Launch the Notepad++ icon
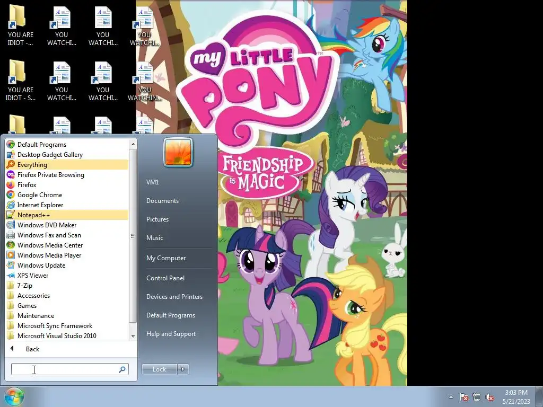543x407 pixels. [11, 215]
